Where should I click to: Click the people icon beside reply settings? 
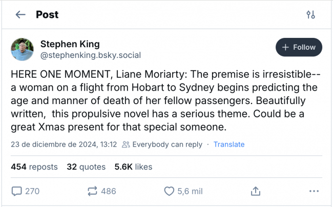click(126, 144)
